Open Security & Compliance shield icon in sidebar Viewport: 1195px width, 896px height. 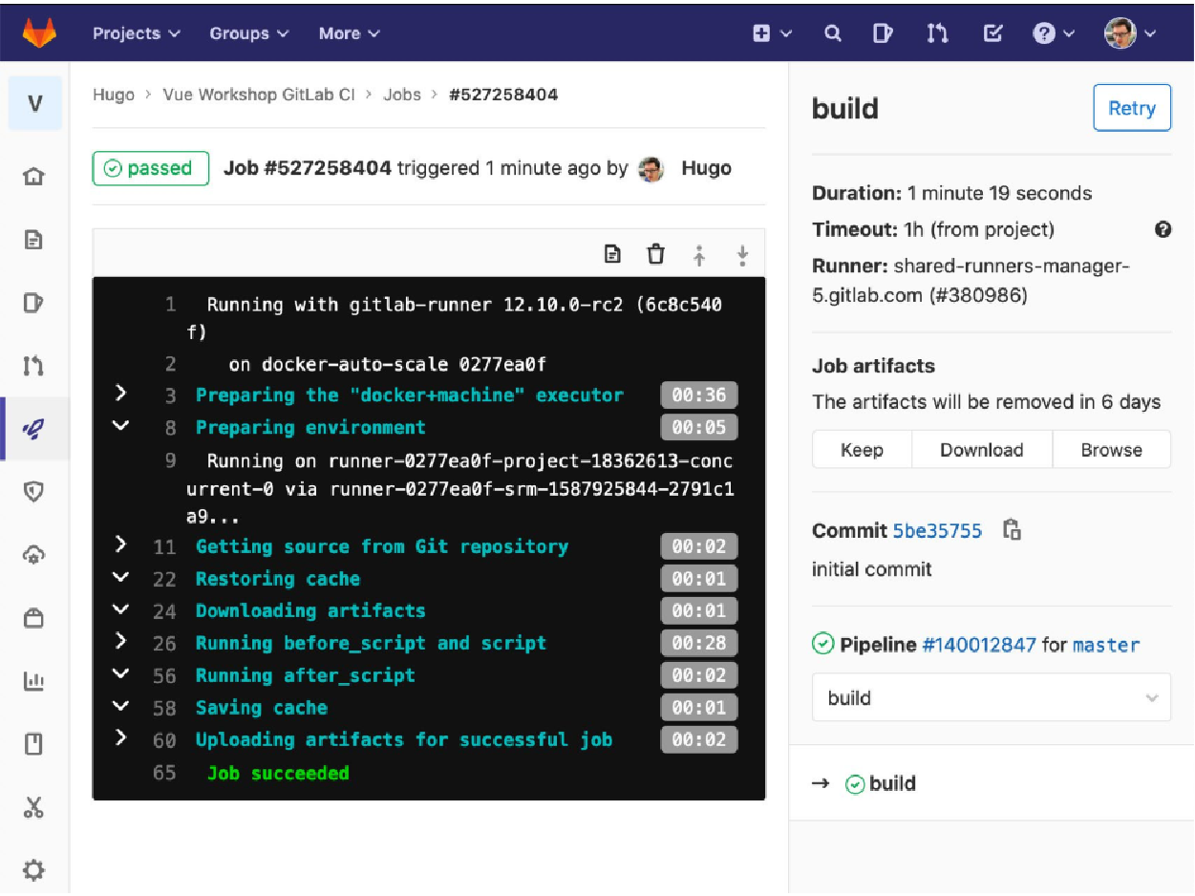point(33,492)
